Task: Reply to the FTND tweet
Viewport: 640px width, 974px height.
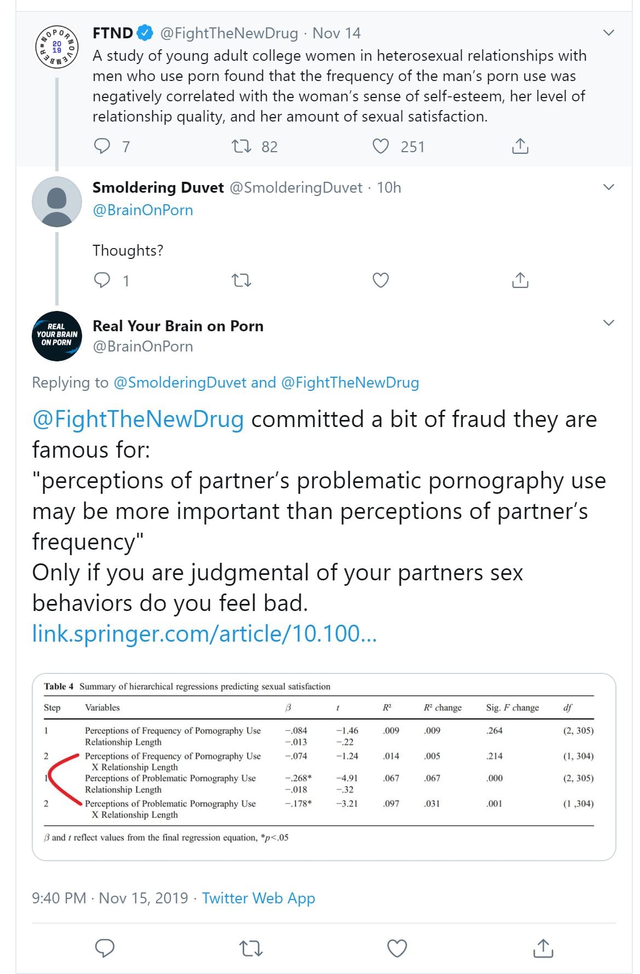Action: click(x=102, y=146)
